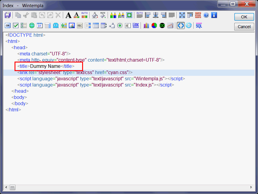Insert calendar date control icon
Screen dimensions: 258x194
(x=40, y=26)
